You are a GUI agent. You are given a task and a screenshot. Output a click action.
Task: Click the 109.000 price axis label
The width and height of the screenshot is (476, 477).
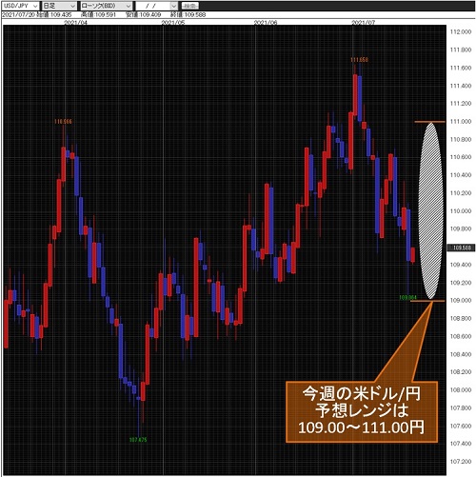(461, 300)
